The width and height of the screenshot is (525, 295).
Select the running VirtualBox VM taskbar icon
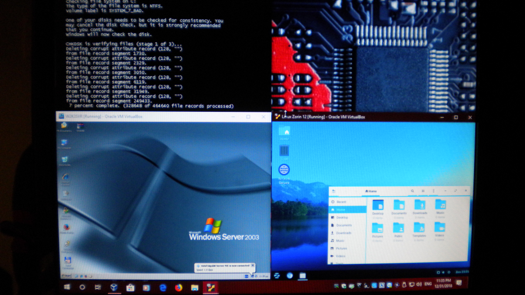tap(210, 287)
